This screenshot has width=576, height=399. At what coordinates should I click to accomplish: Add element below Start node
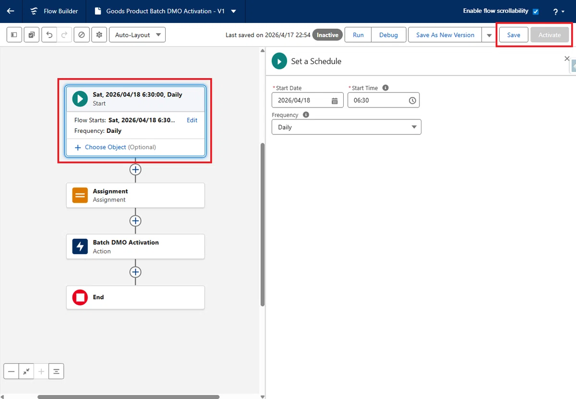[x=135, y=169]
